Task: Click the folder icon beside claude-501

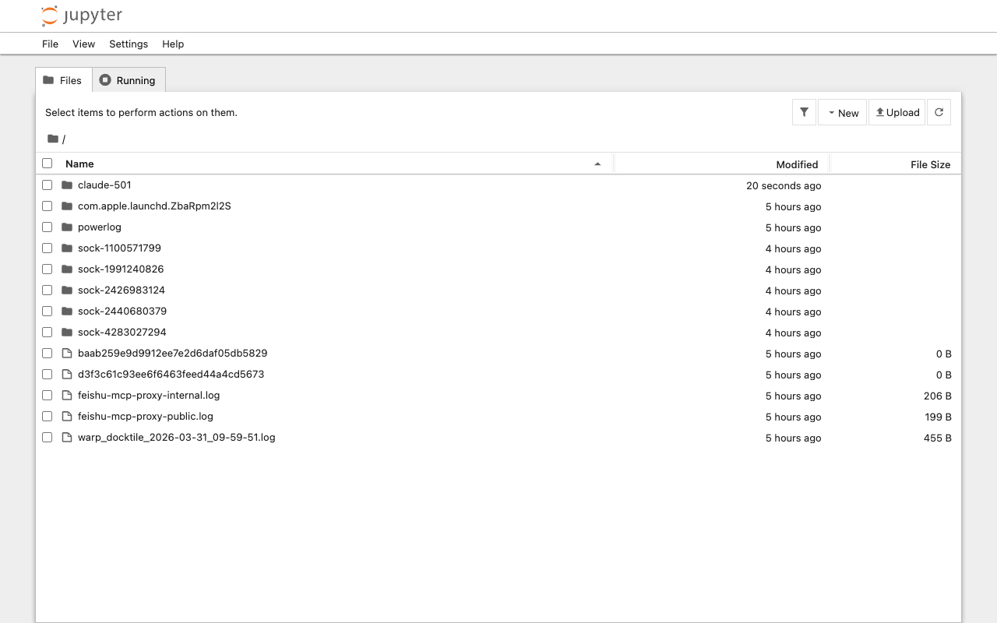Action: pos(66,185)
